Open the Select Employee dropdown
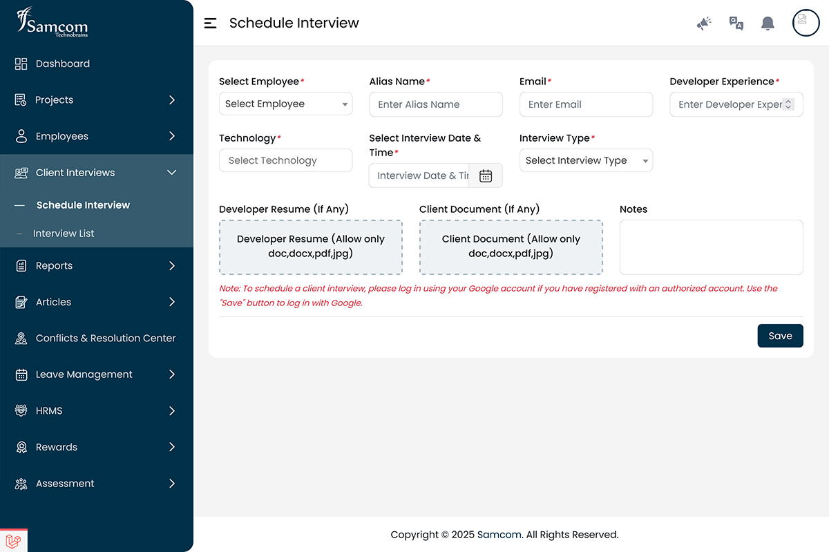The height and width of the screenshot is (552, 829). point(285,104)
